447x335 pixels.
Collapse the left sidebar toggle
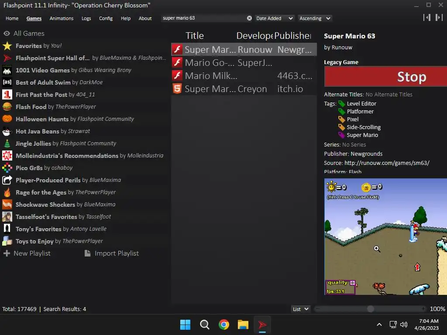point(427,17)
